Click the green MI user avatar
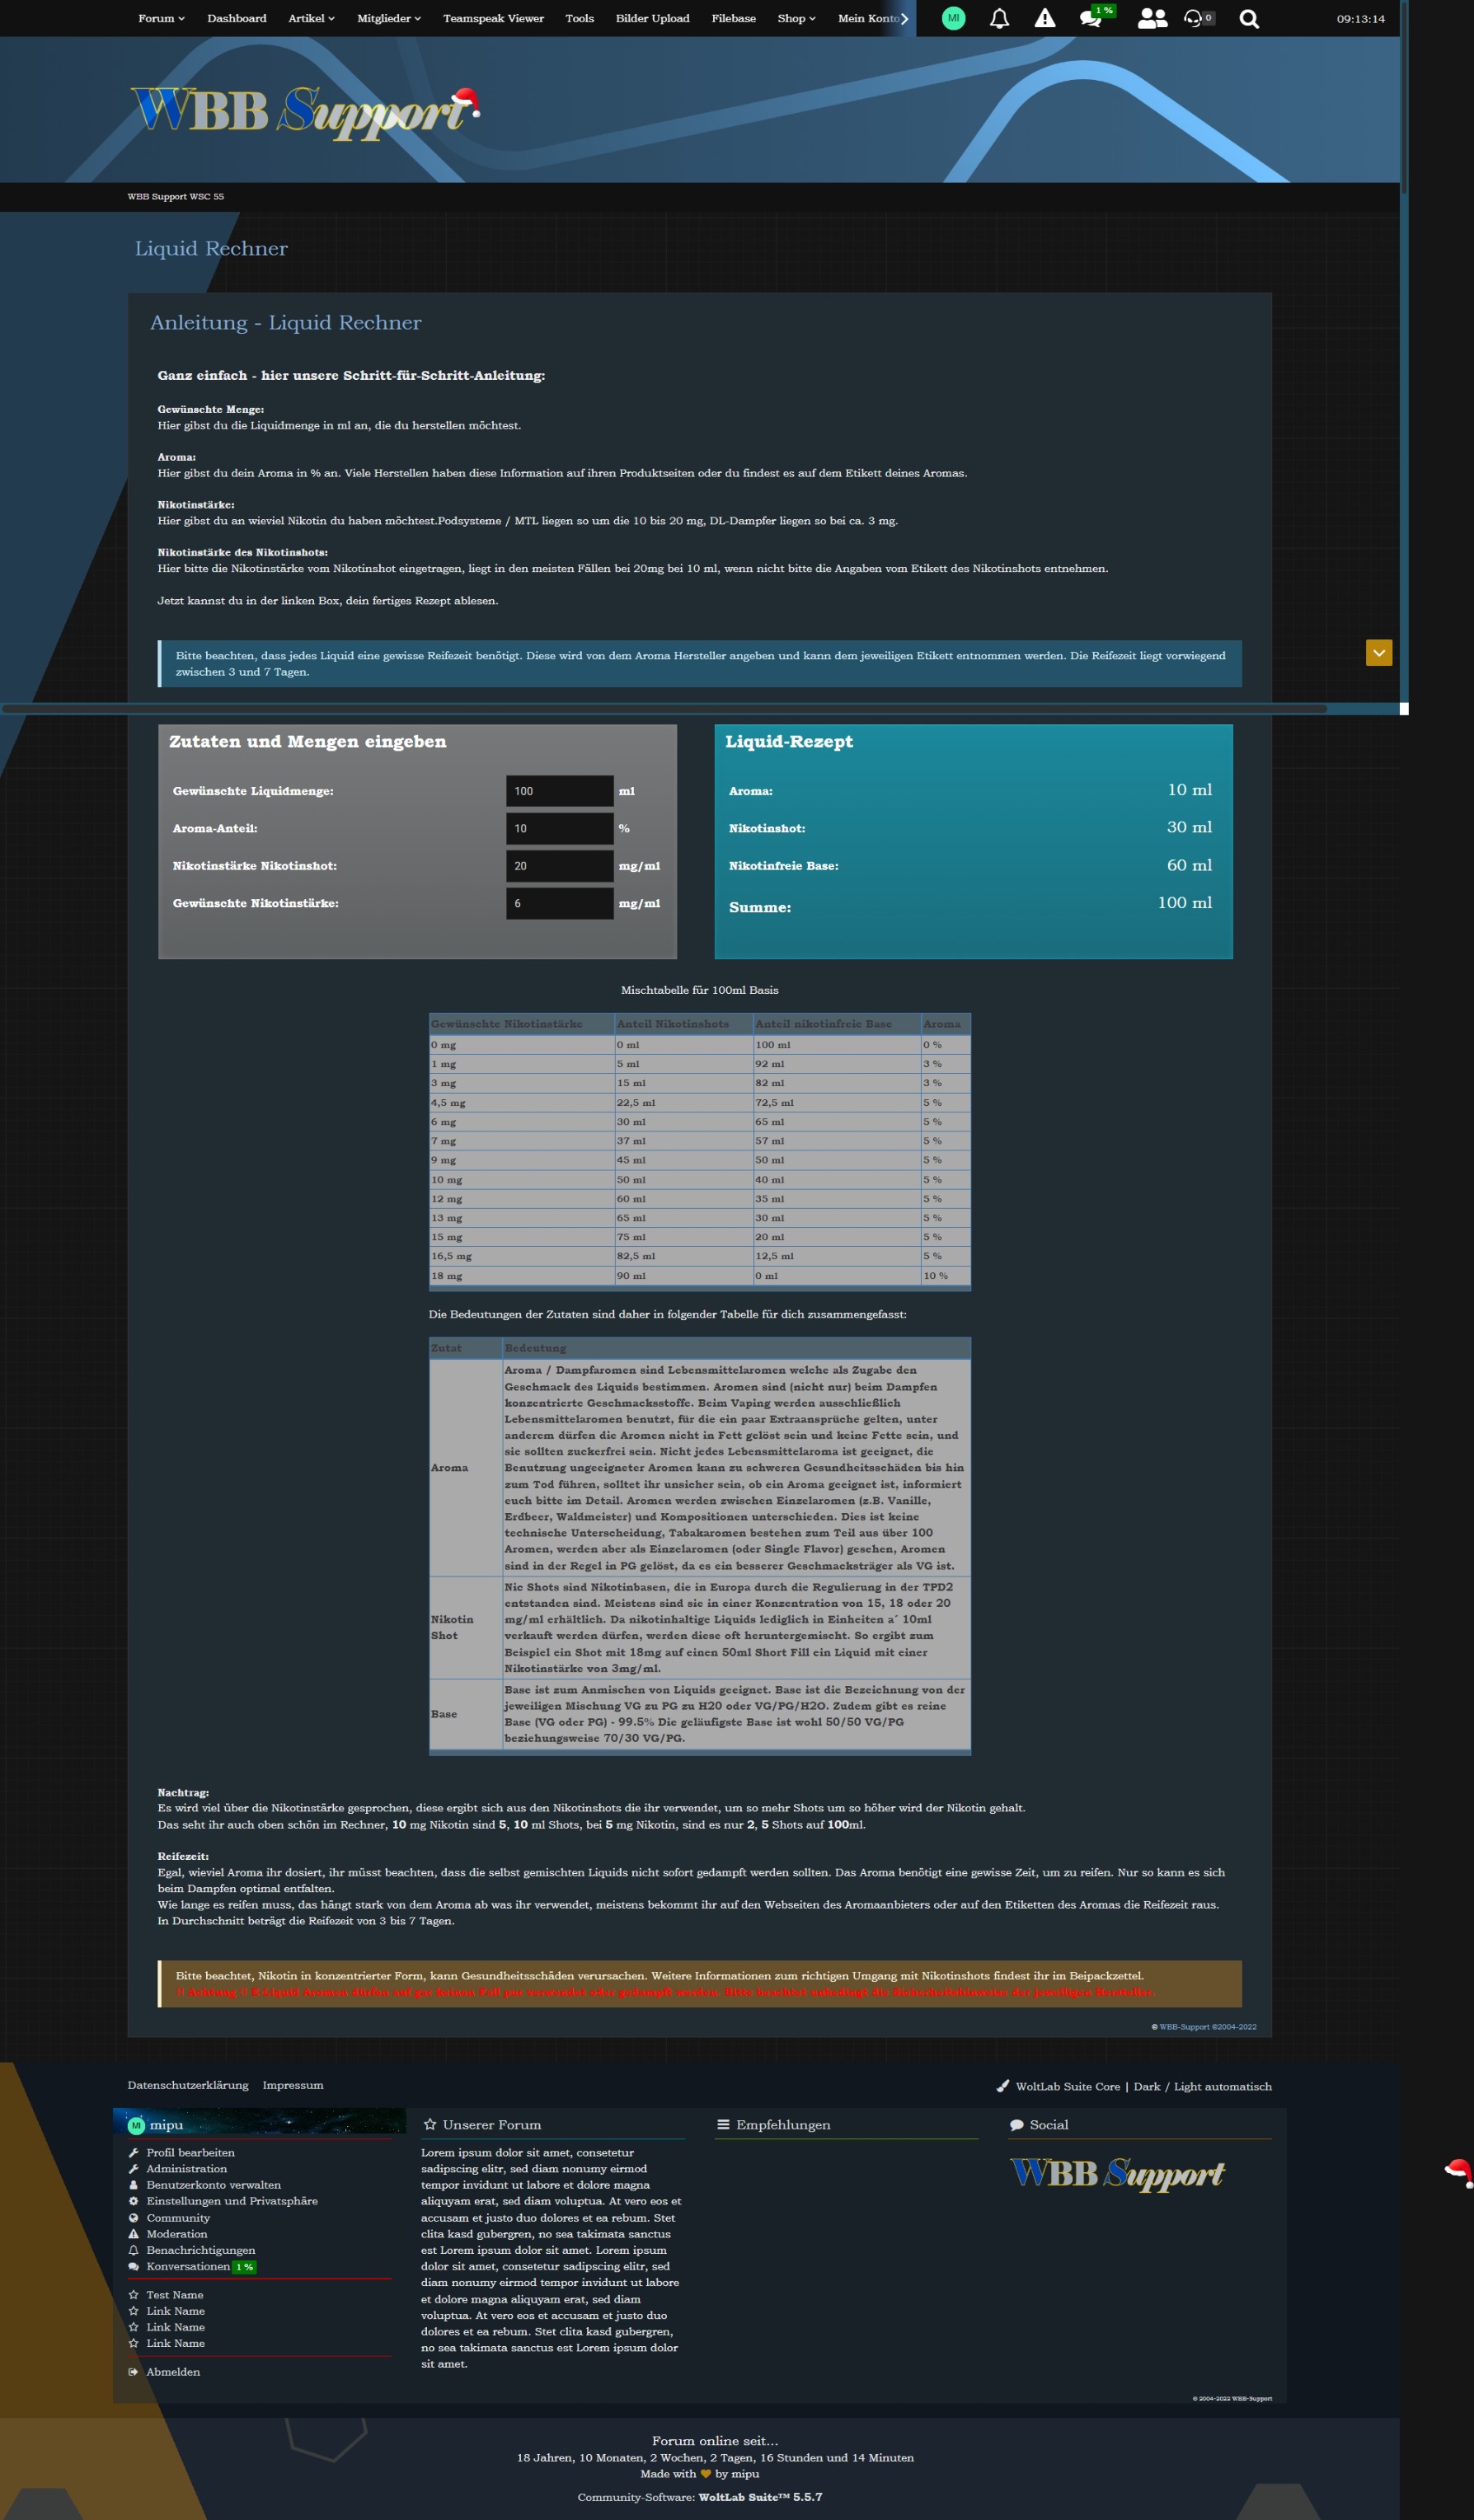 click(x=953, y=18)
